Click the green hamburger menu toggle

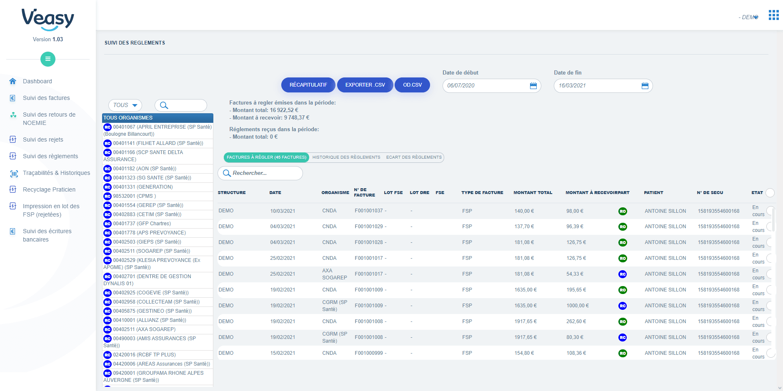(x=48, y=59)
